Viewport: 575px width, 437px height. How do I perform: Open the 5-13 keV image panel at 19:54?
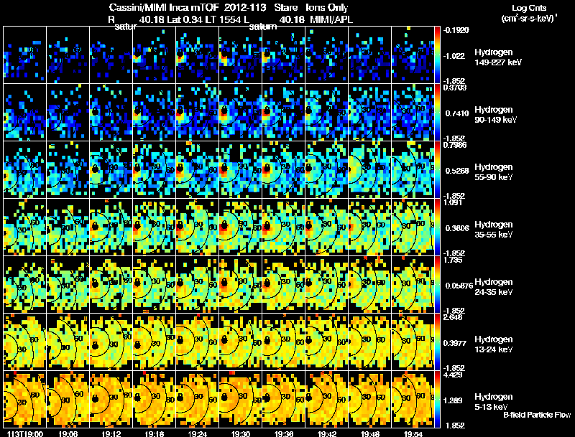[413, 400]
